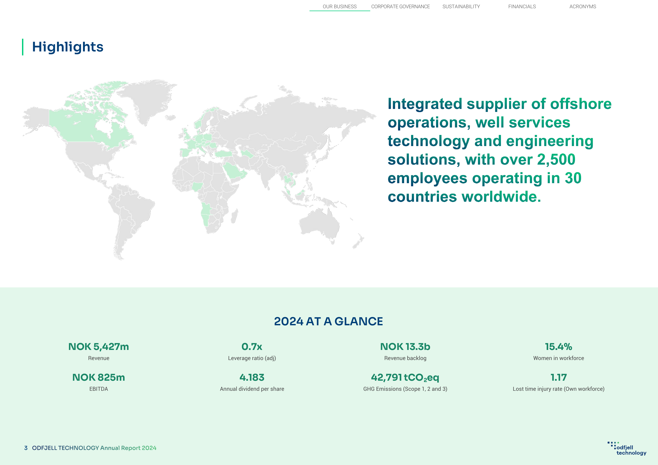This screenshot has width=658, height=465.
Task: Select the '0.7x' leverage value
Action: click(x=252, y=347)
